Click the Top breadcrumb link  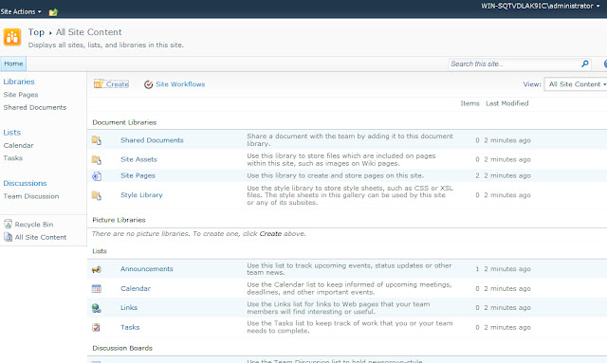tap(36, 32)
